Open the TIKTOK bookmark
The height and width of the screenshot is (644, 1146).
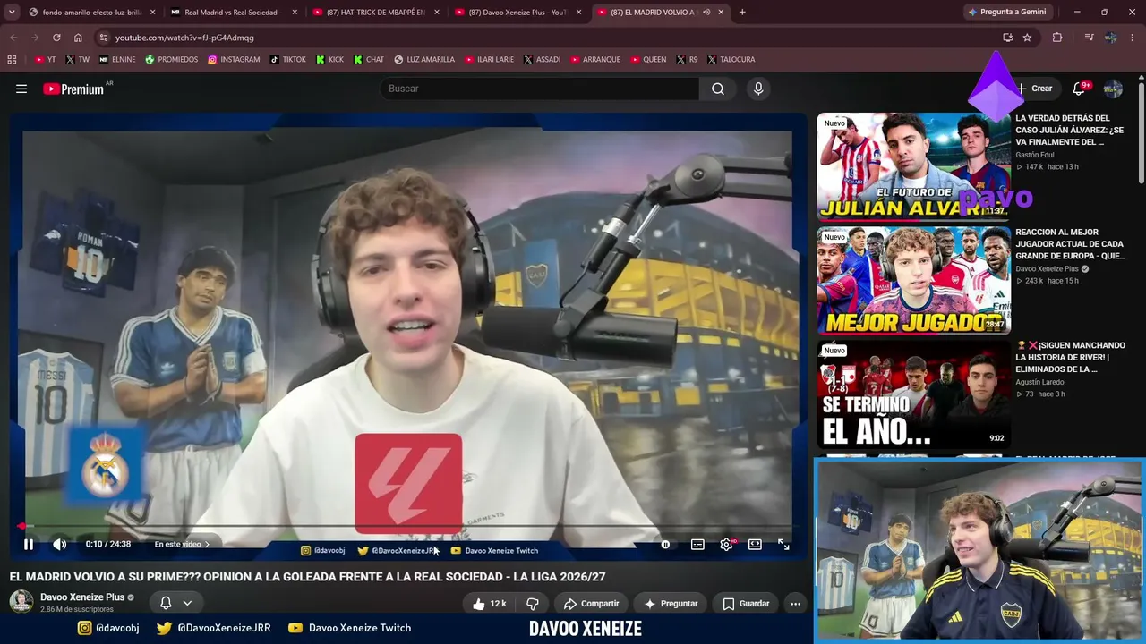(287, 60)
